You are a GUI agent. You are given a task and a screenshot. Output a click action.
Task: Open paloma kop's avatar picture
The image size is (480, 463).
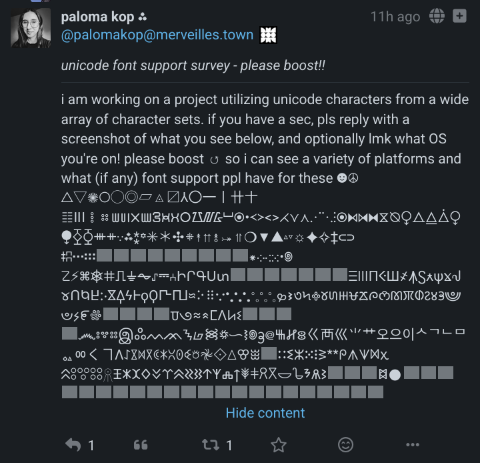pyautogui.click(x=30, y=28)
